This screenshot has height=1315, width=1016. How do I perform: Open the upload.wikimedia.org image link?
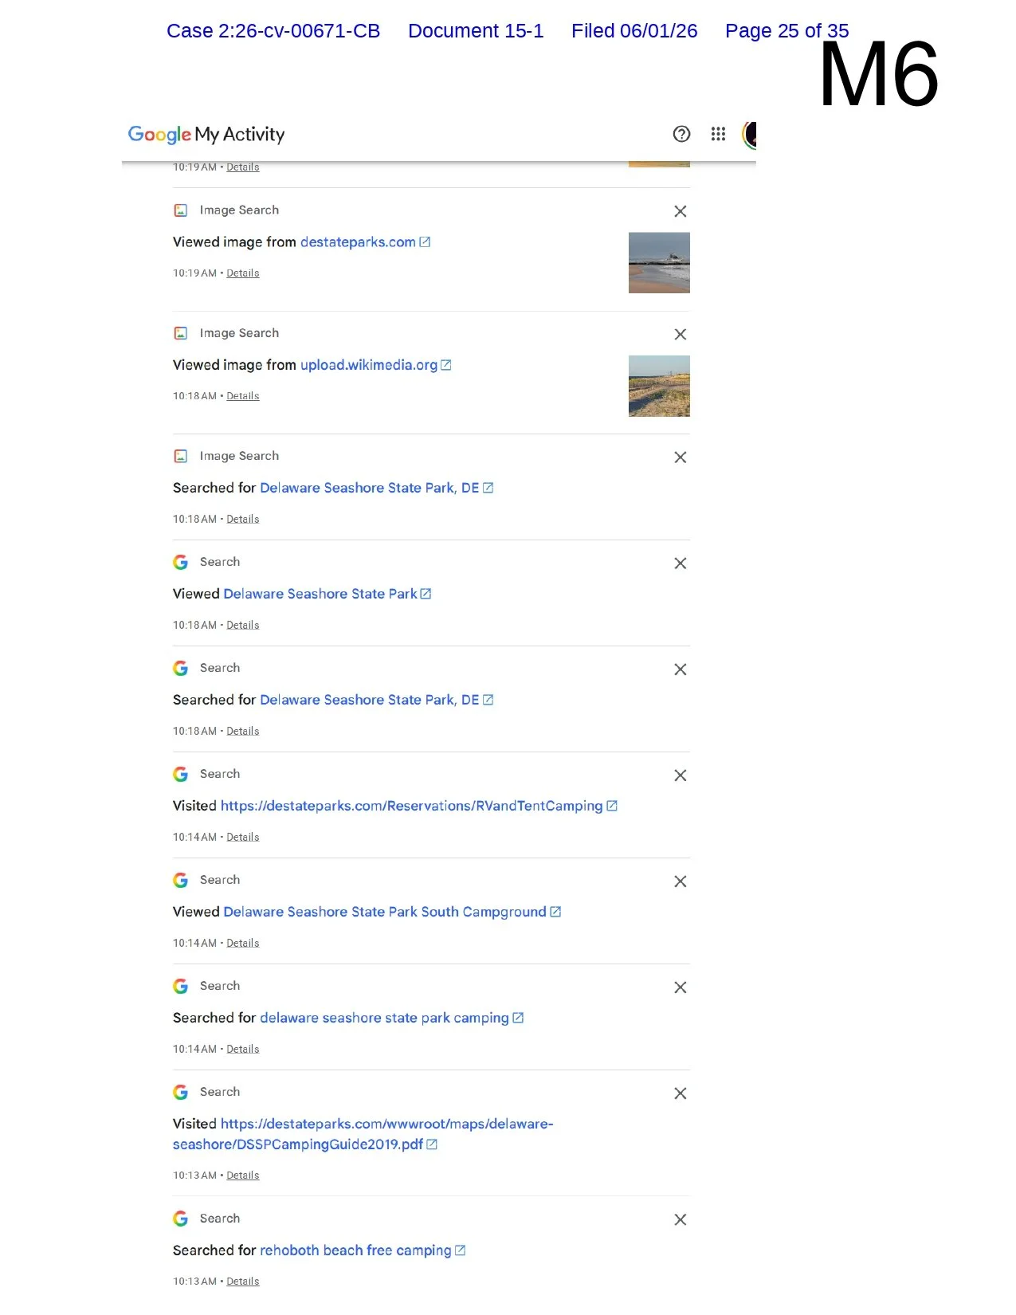click(369, 365)
